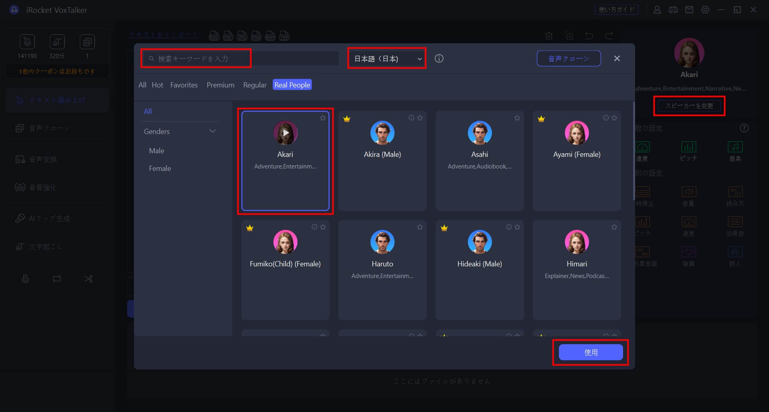Select the Akira (Male) voice card
Viewport: 769px width, 412px height.
pyautogui.click(x=382, y=161)
